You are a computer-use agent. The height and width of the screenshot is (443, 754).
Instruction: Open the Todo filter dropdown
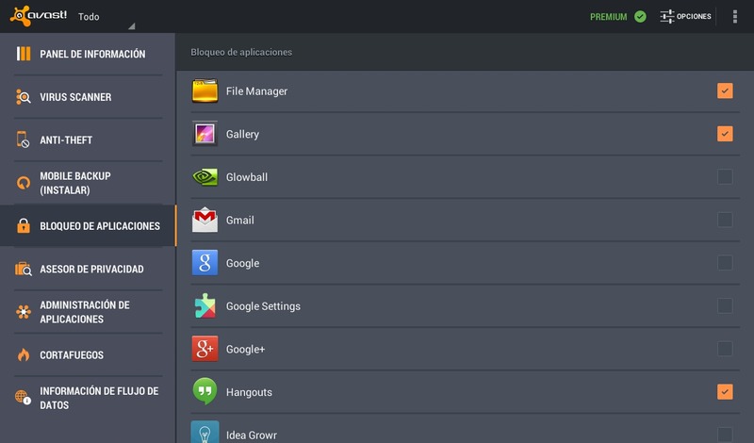point(106,17)
